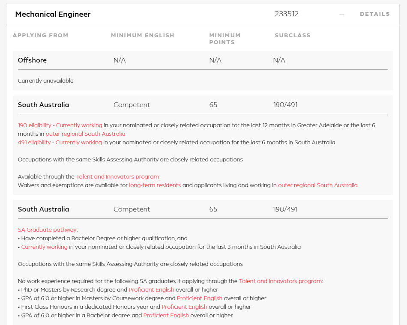407x325 pixels.
Task: Click Proficient English in First Class Honours line
Action: 184,307
